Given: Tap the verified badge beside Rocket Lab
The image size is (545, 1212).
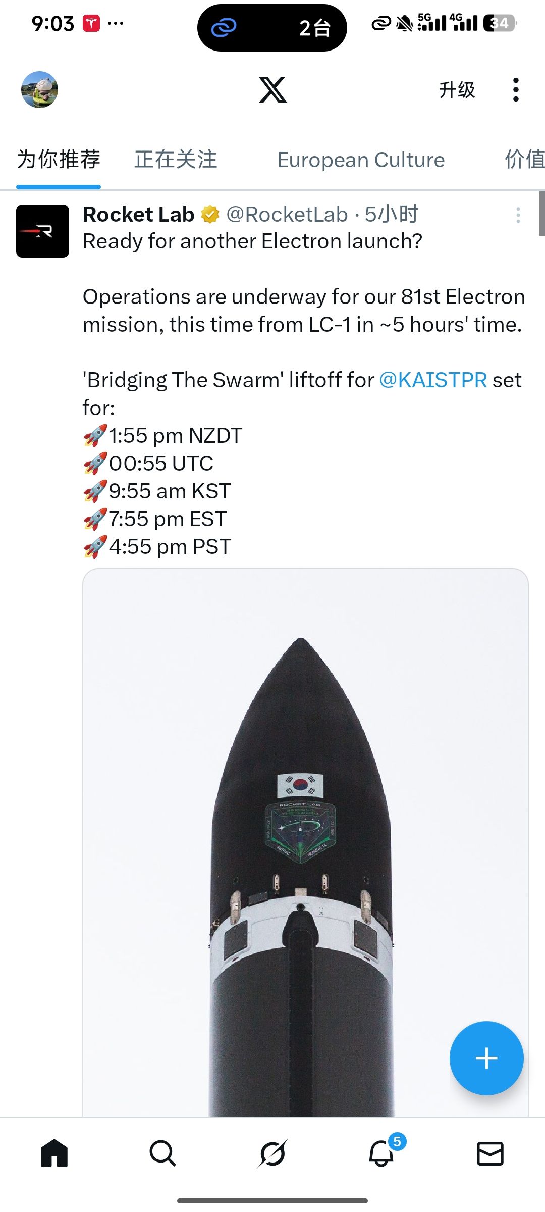Looking at the screenshot, I should 210,215.
